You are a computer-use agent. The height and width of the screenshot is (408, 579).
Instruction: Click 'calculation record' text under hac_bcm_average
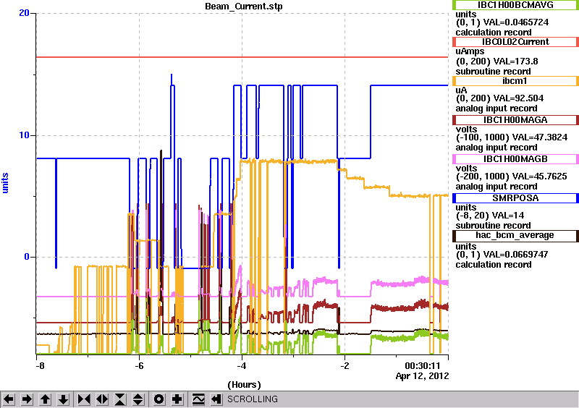[494, 264]
